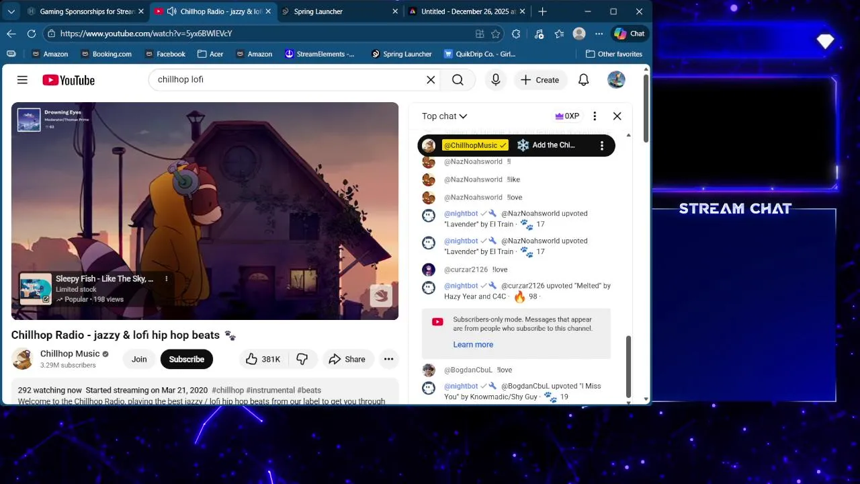Click the #beats hashtag

click(x=309, y=390)
